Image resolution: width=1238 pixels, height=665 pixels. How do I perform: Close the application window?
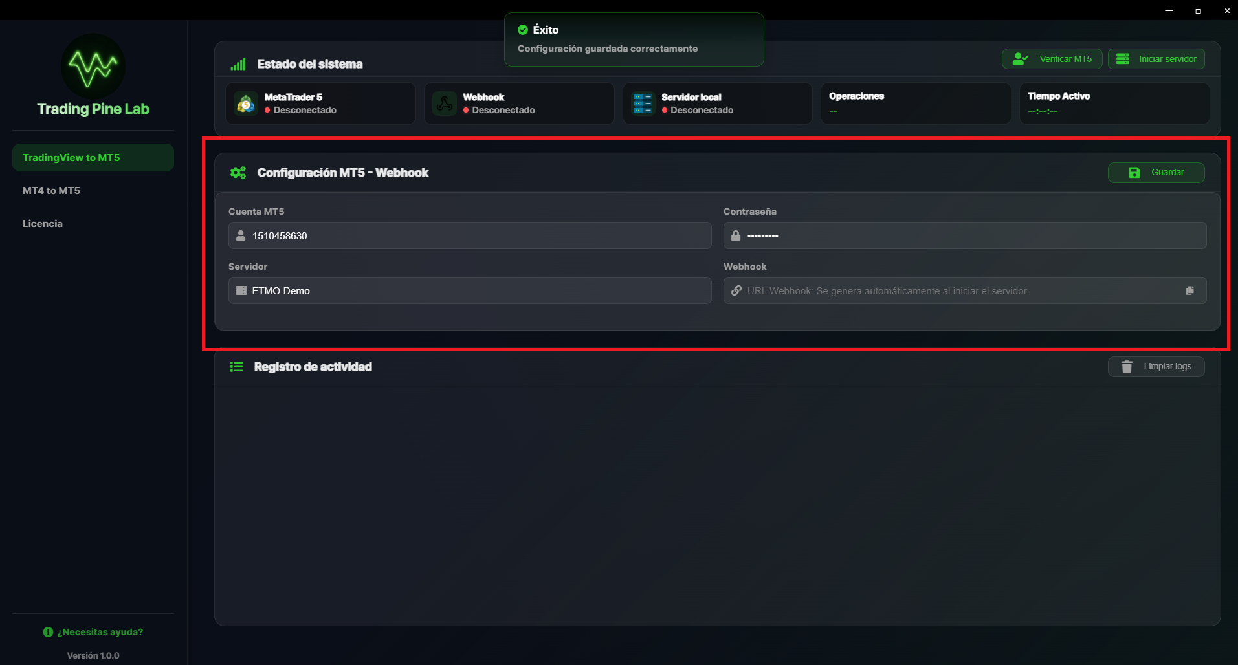[1226, 10]
